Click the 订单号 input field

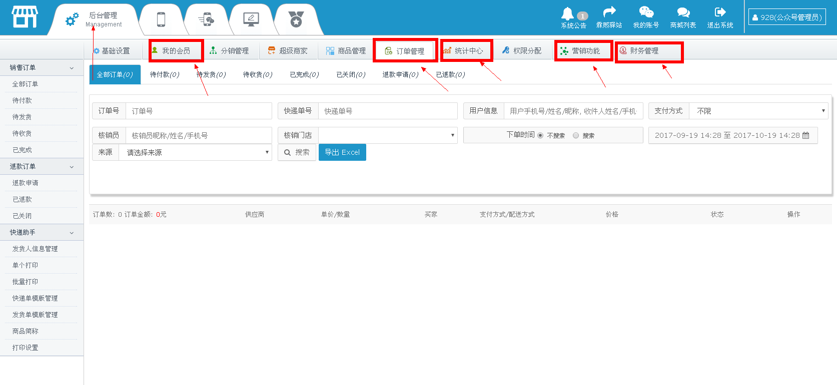(198, 111)
